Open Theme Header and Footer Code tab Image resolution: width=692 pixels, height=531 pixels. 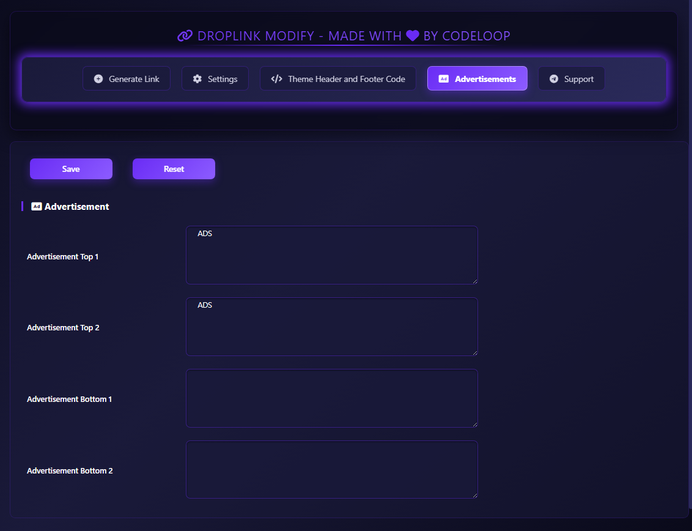(337, 78)
